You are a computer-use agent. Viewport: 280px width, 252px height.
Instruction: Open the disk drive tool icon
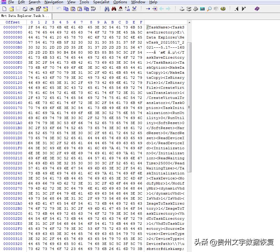point(182,9)
